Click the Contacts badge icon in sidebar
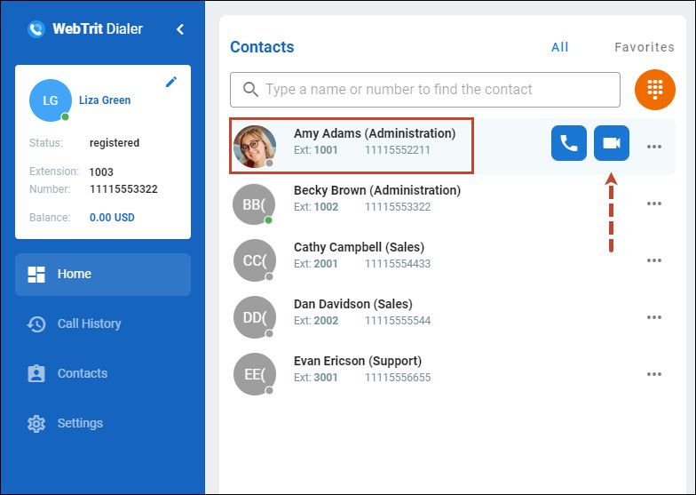This screenshot has width=696, height=495. [36, 373]
